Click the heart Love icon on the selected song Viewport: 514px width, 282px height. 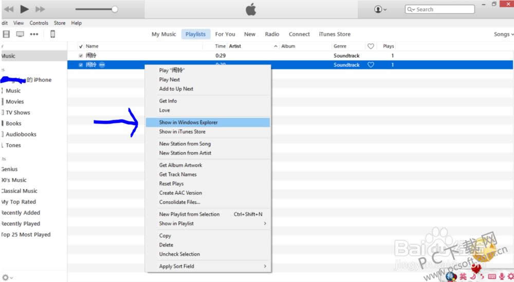[x=371, y=65]
